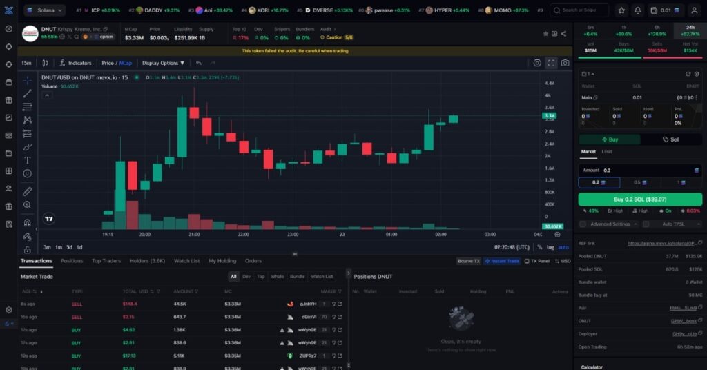The image size is (707, 370).
Task: Select the Limit order tab
Action: pos(607,152)
